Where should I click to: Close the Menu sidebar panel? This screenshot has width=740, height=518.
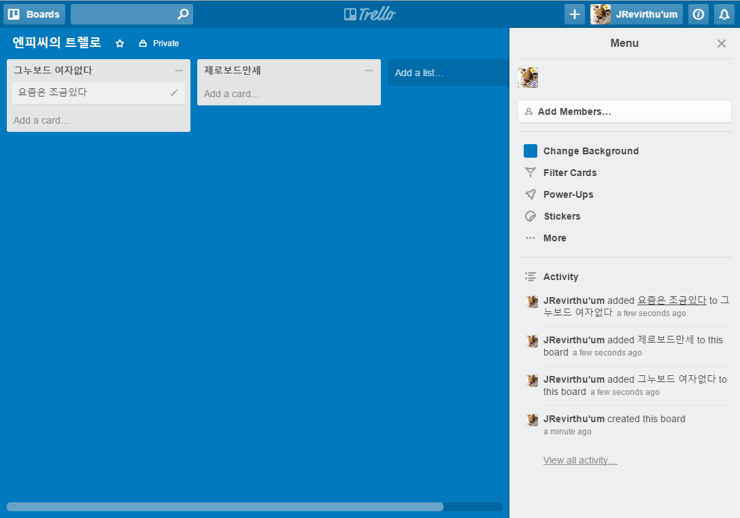pyautogui.click(x=722, y=44)
